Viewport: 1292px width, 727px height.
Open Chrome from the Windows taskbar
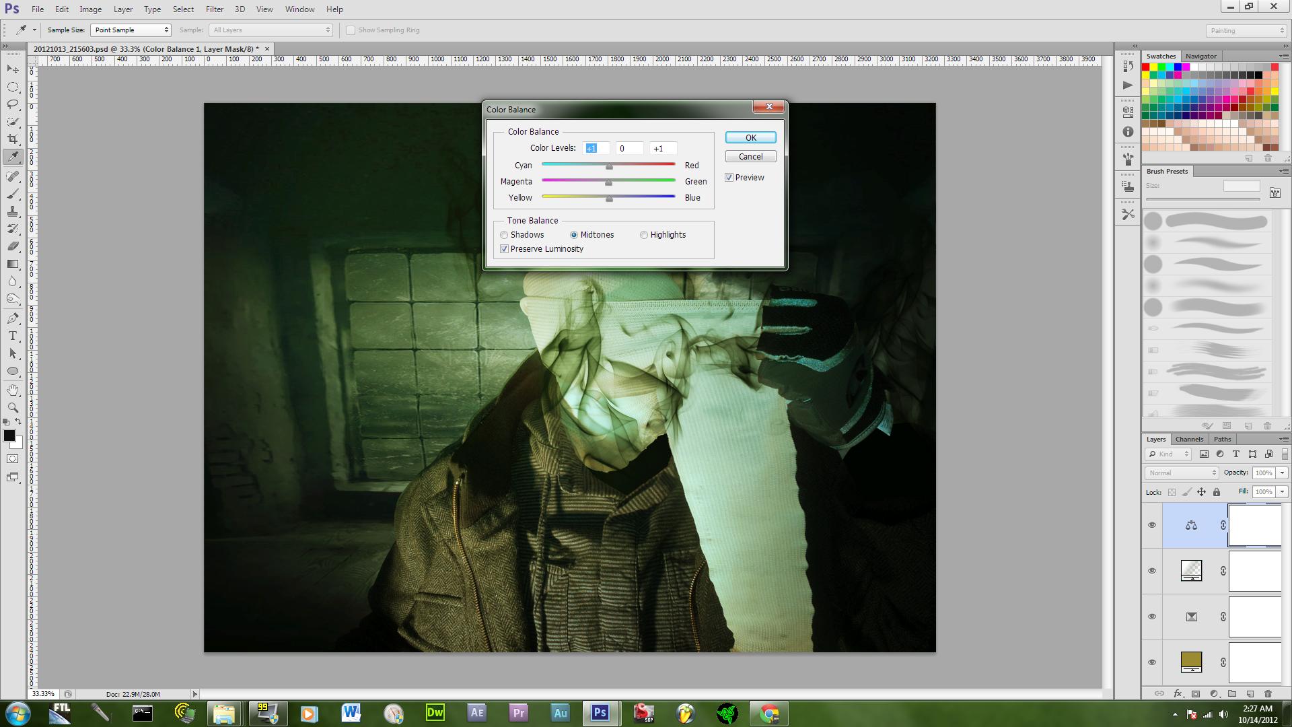(769, 713)
